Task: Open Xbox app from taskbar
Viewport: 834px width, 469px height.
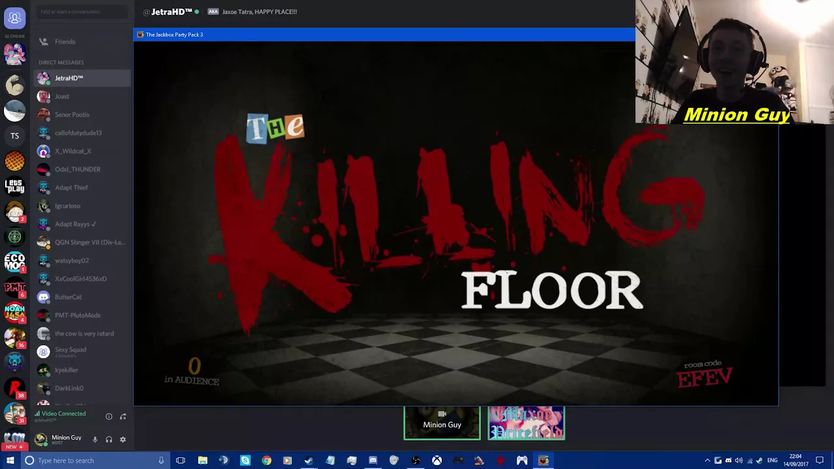Action: [437, 461]
